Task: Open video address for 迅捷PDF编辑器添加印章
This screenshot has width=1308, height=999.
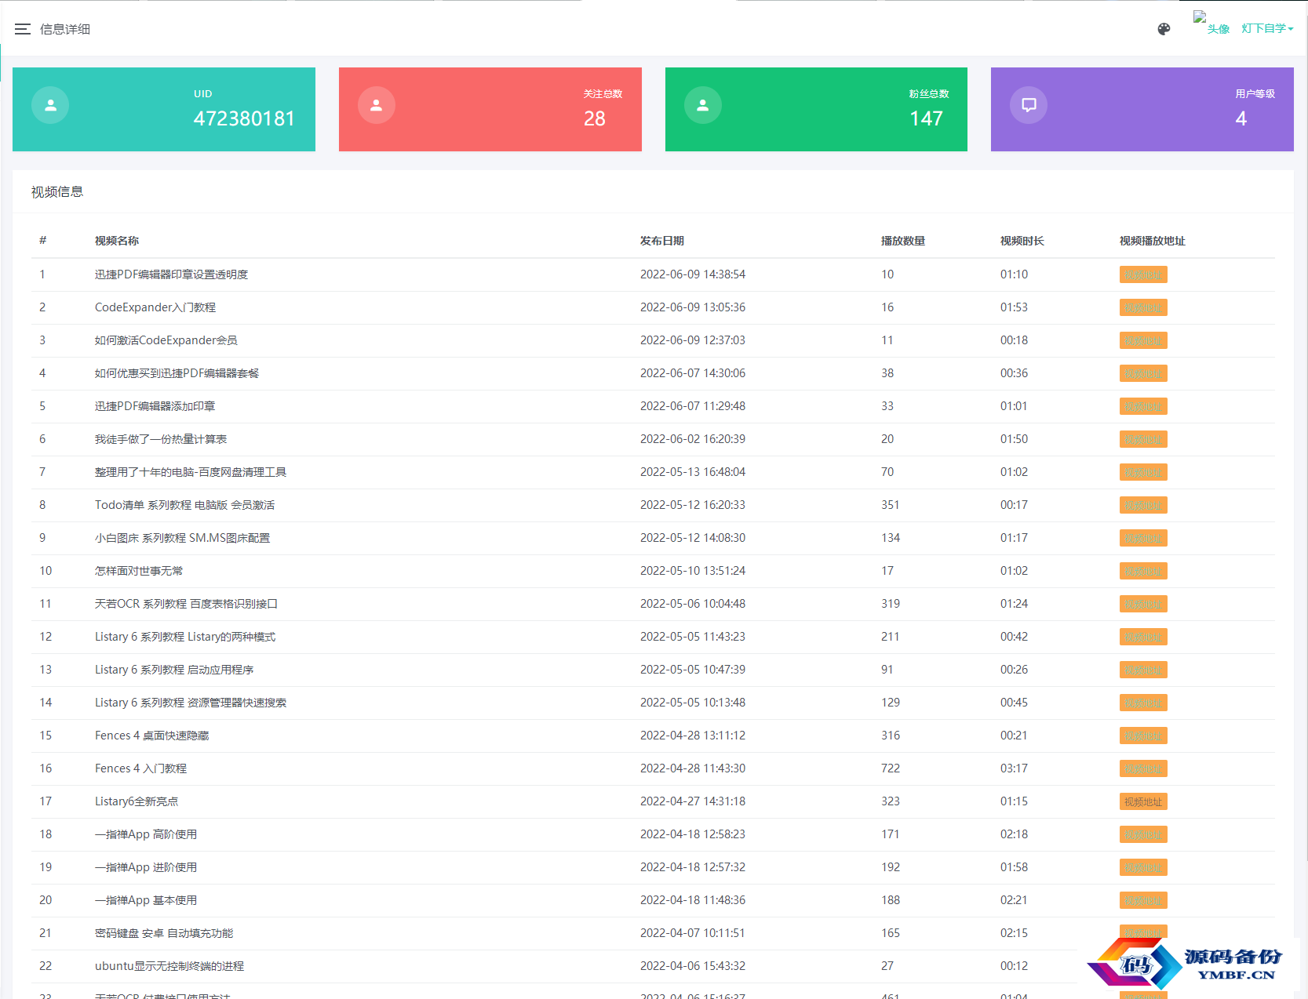Action: point(1143,406)
